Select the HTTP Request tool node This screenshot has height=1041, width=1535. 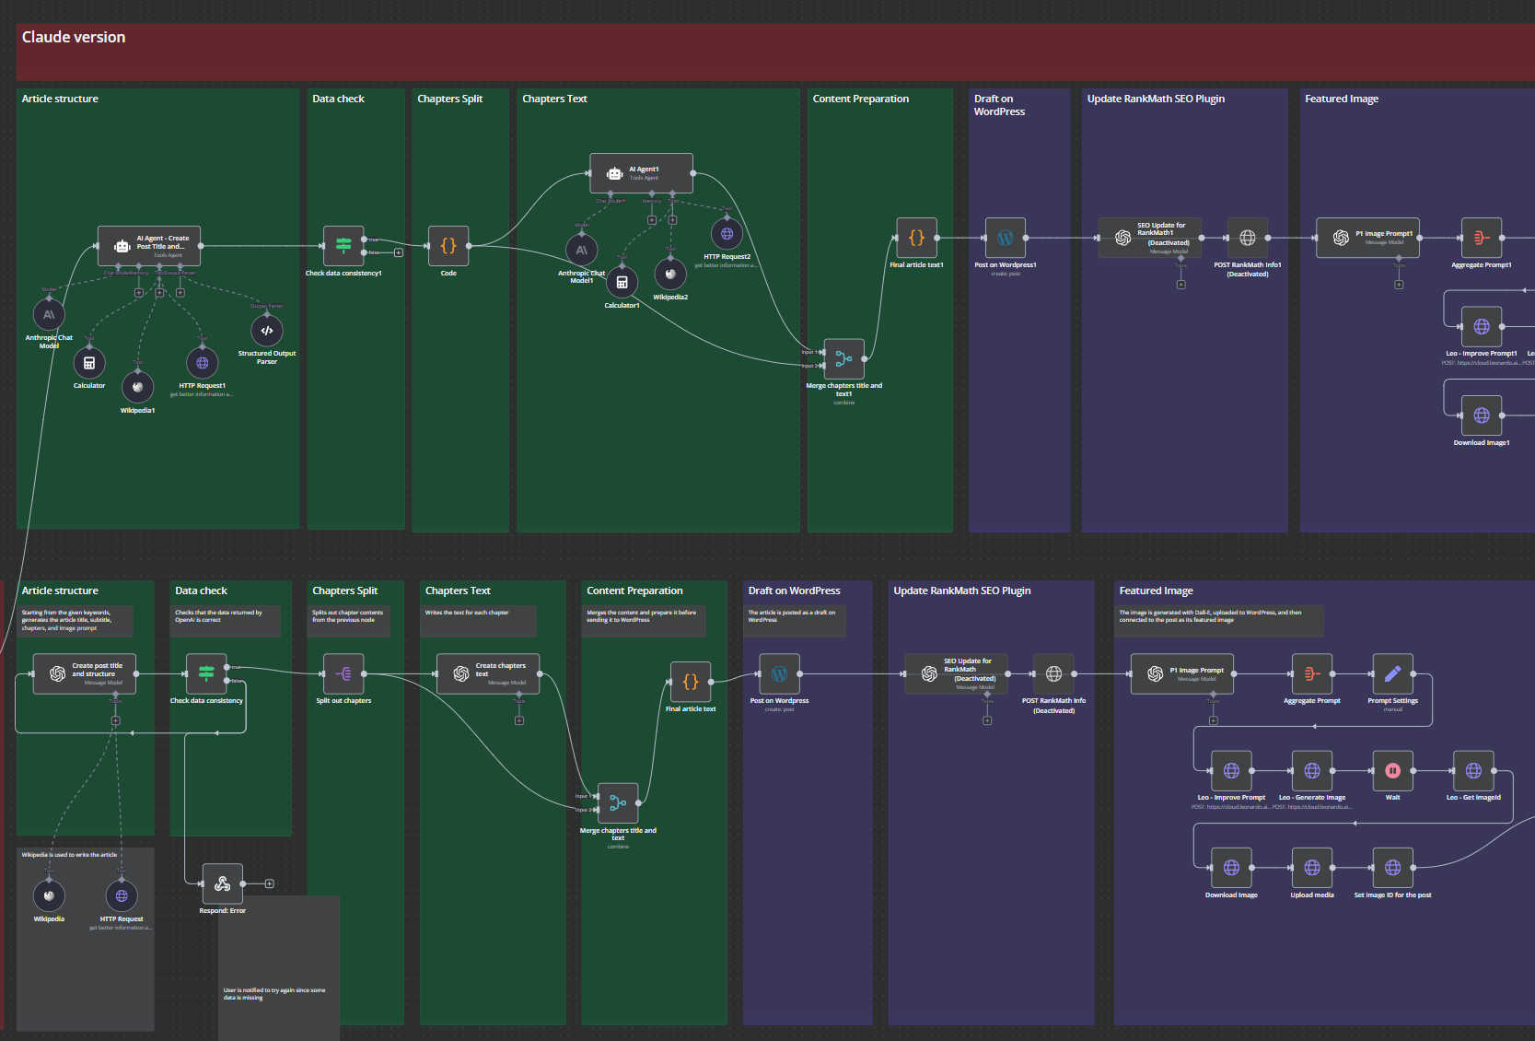click(x=122, y=895)
